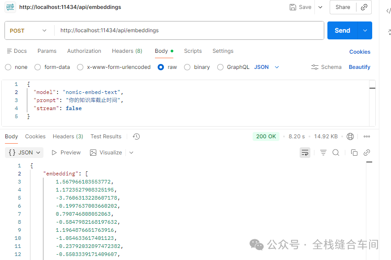This screenshot has height=260, width=391.
Task: Expand Send button options arrow
Action: point(365,30)
